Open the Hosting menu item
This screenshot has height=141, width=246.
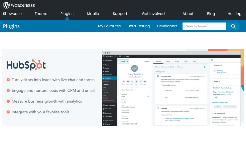[235, 14]
